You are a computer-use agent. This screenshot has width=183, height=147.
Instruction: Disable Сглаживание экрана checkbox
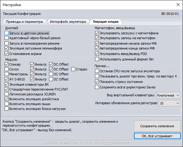pos(7,54)
